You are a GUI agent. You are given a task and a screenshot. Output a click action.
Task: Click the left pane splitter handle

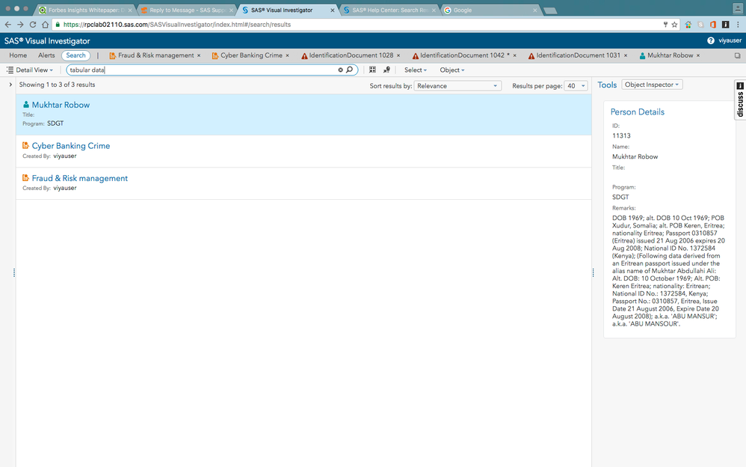(x=13, y=272)
